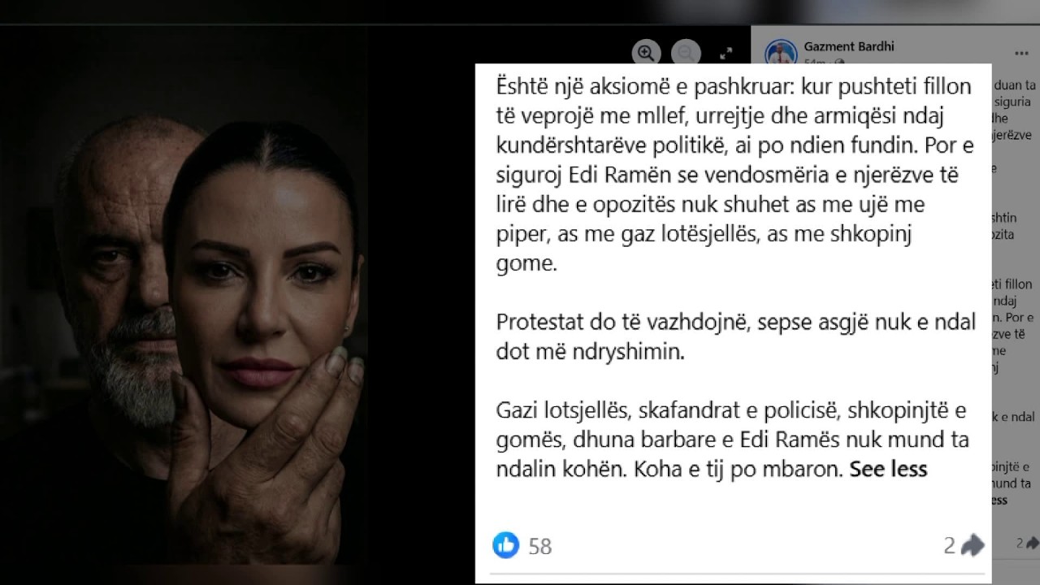Enter fullscreen with the expand arrows icon
The height and width of the screenshot is (585, 1040).
pos(726,54)
